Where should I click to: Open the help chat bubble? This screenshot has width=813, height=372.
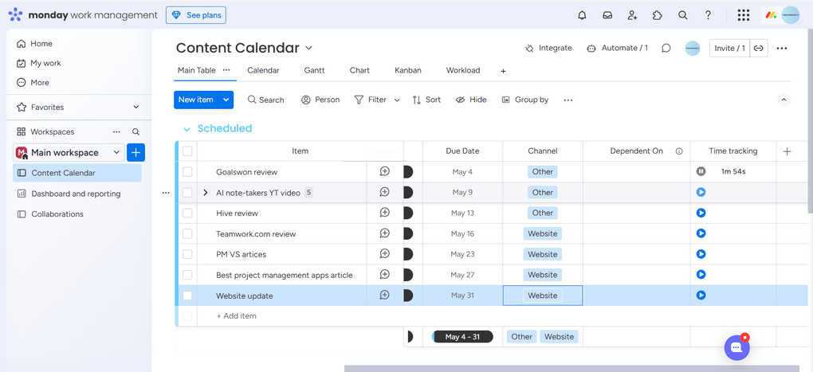(x=736, y=347)
